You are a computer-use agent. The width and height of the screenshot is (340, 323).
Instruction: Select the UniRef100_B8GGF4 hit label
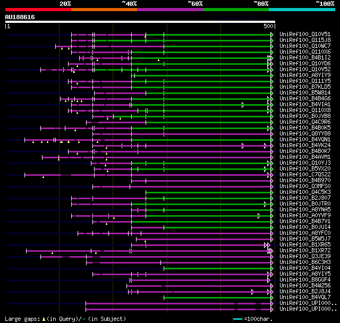click(x=305, y=280)
